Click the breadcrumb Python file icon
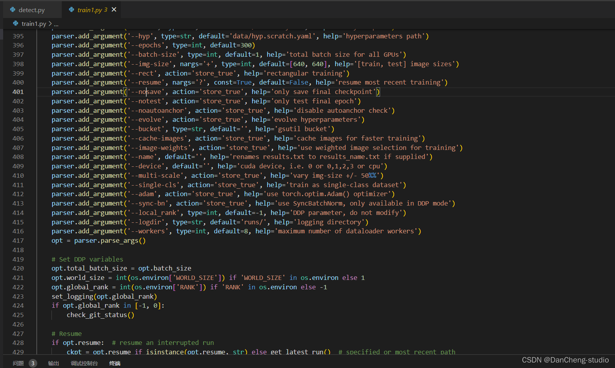Screen dimensions: 615x368 click(x=16, y=23)
